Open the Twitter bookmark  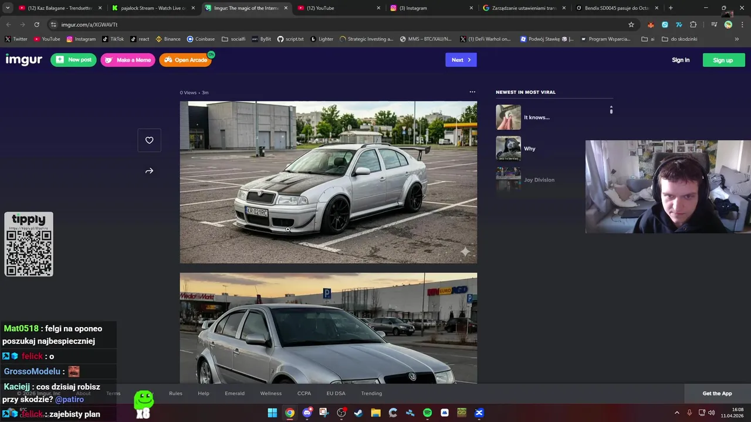[16, 39]
